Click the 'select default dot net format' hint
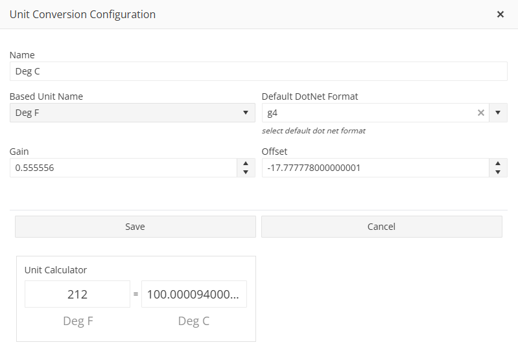Viewport: 518px width, 362px height. click(314, 131)
